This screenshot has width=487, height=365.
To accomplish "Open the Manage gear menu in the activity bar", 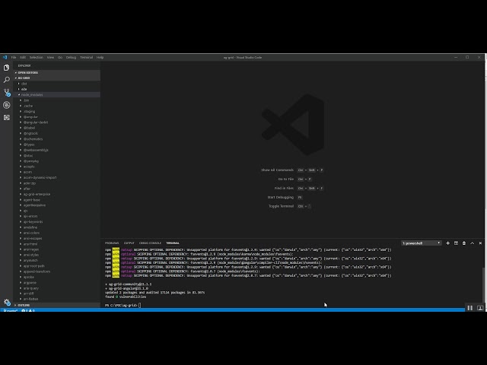I will [7, 302].
